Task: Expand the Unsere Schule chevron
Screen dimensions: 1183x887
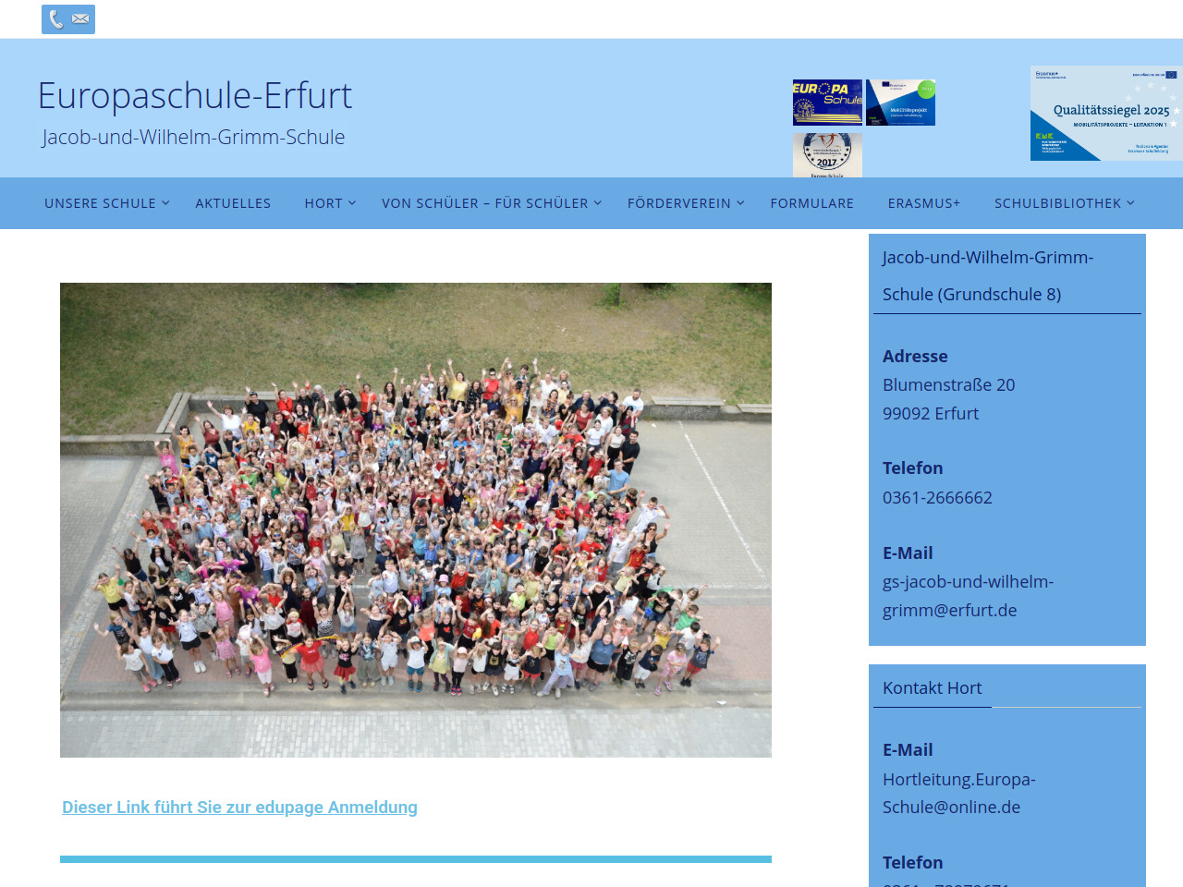Action: (x=166, y=203)
